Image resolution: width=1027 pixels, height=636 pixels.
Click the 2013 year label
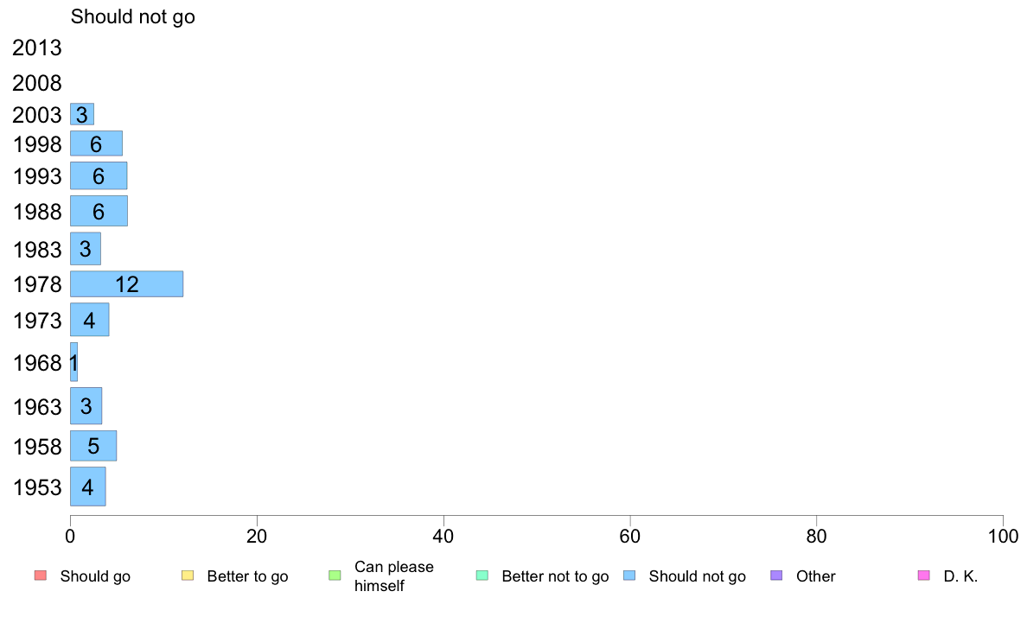36,48
